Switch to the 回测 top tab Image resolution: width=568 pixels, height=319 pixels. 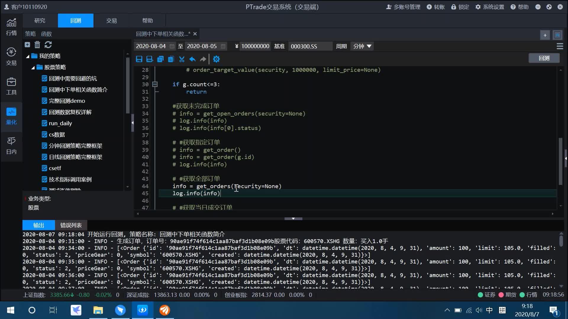click(x=76, y=20)
